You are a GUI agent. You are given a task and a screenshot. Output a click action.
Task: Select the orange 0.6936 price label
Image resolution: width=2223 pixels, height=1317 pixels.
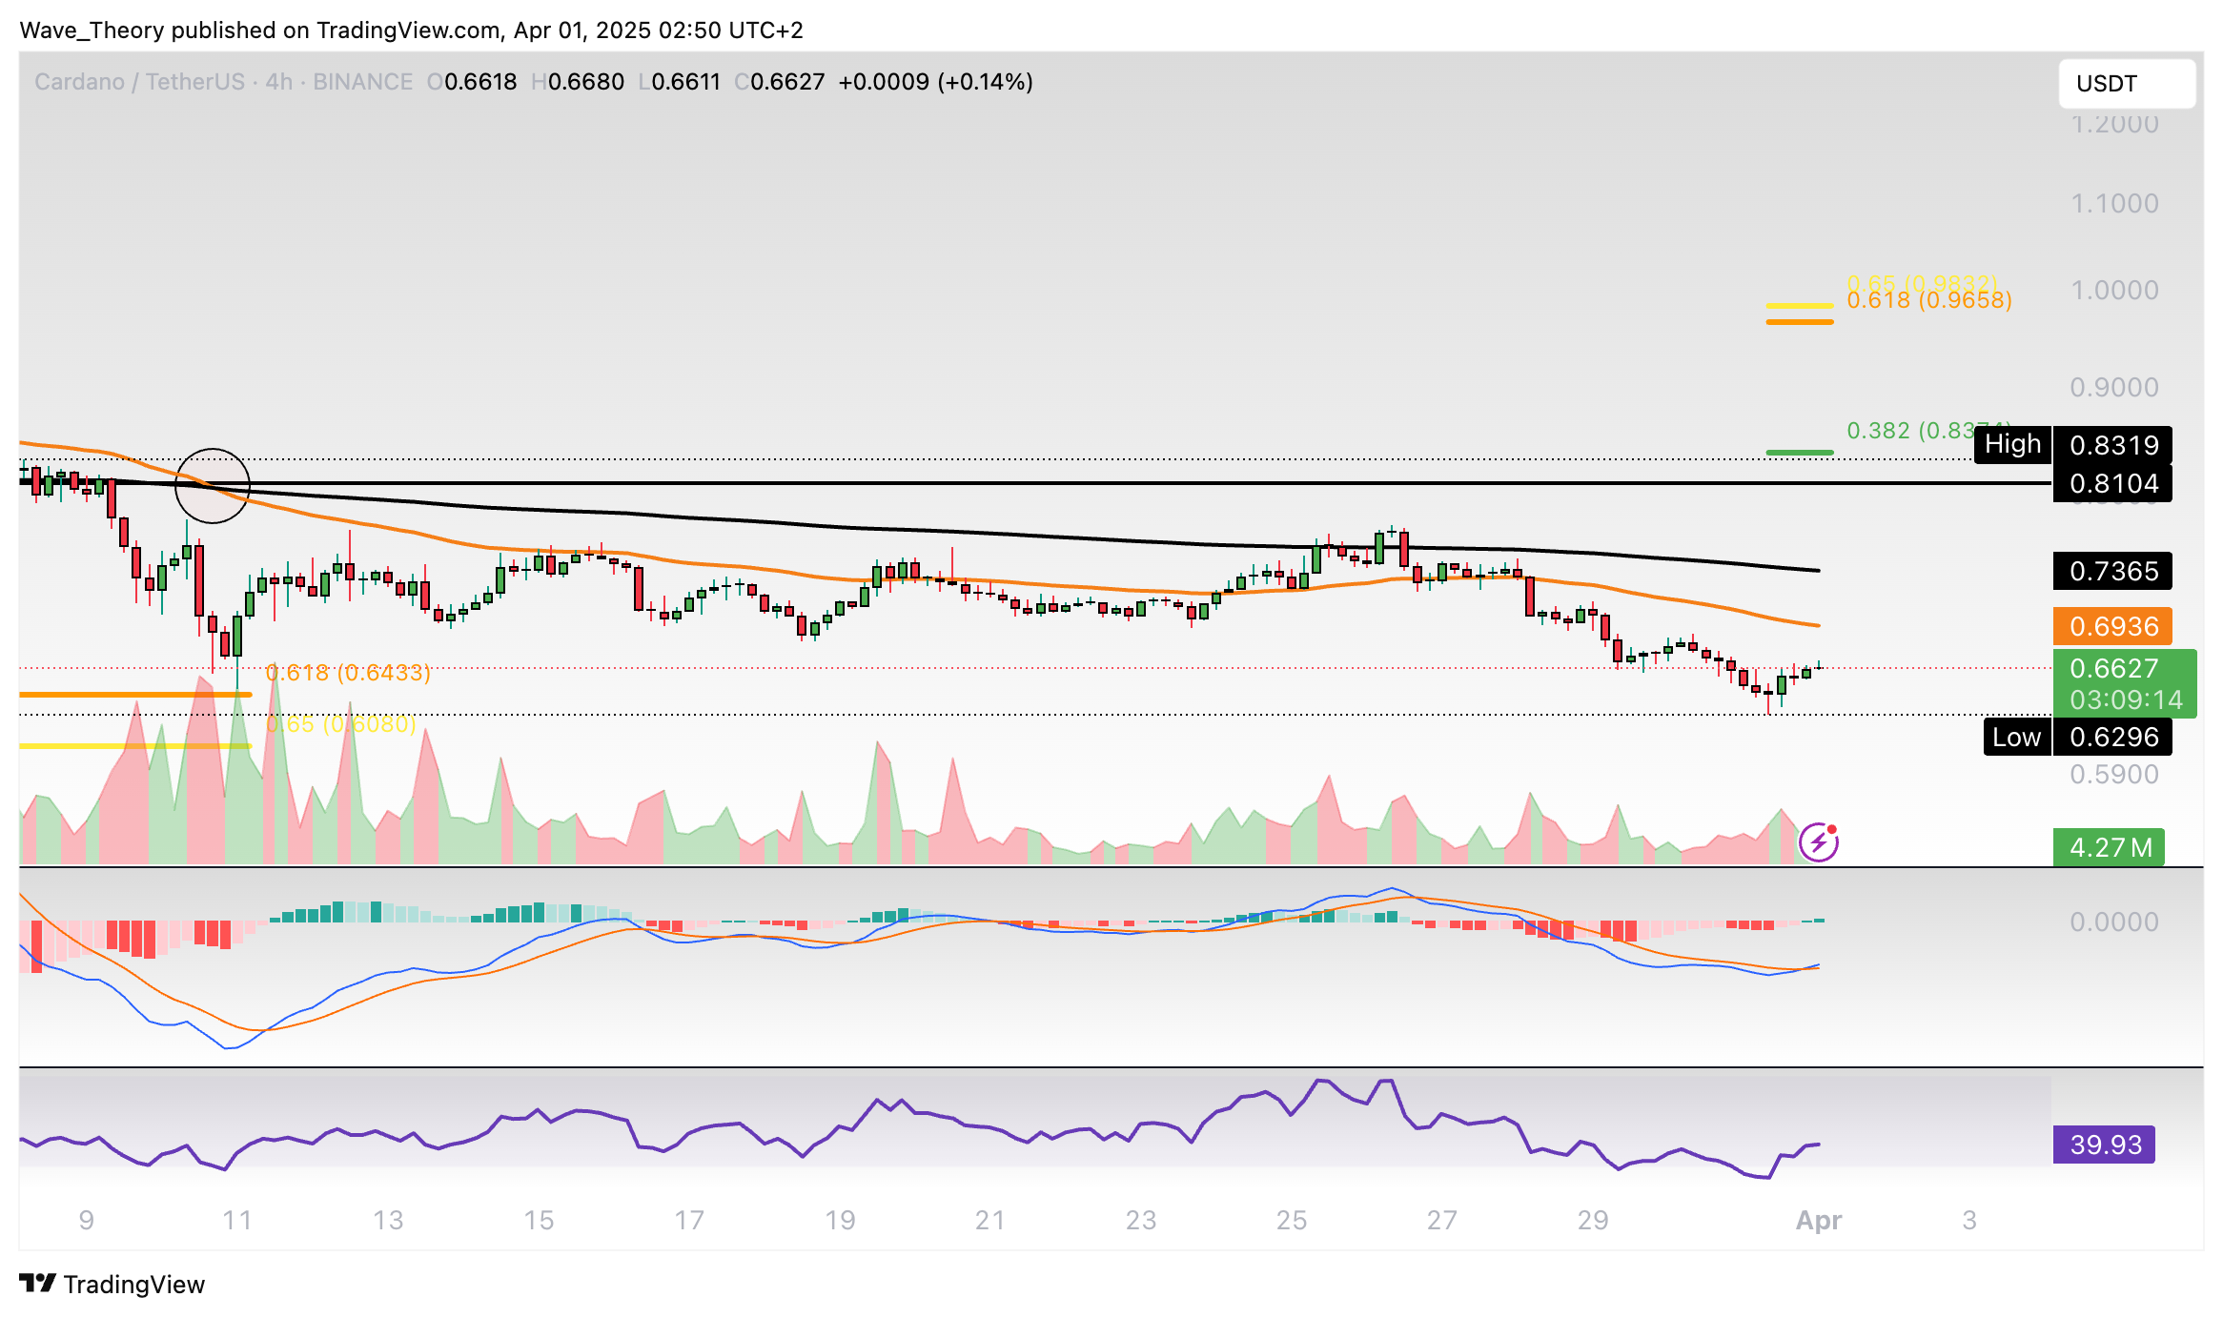(2112, 626)
